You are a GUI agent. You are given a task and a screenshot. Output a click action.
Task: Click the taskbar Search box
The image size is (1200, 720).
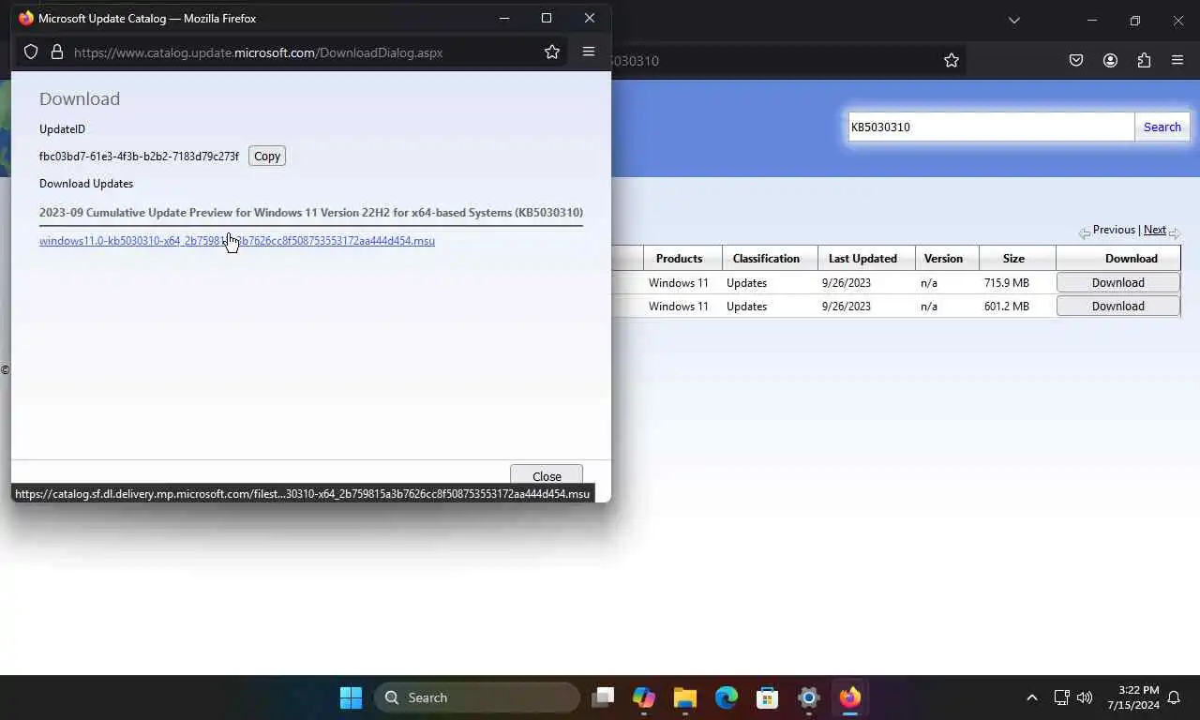click(x=477, y=697)
